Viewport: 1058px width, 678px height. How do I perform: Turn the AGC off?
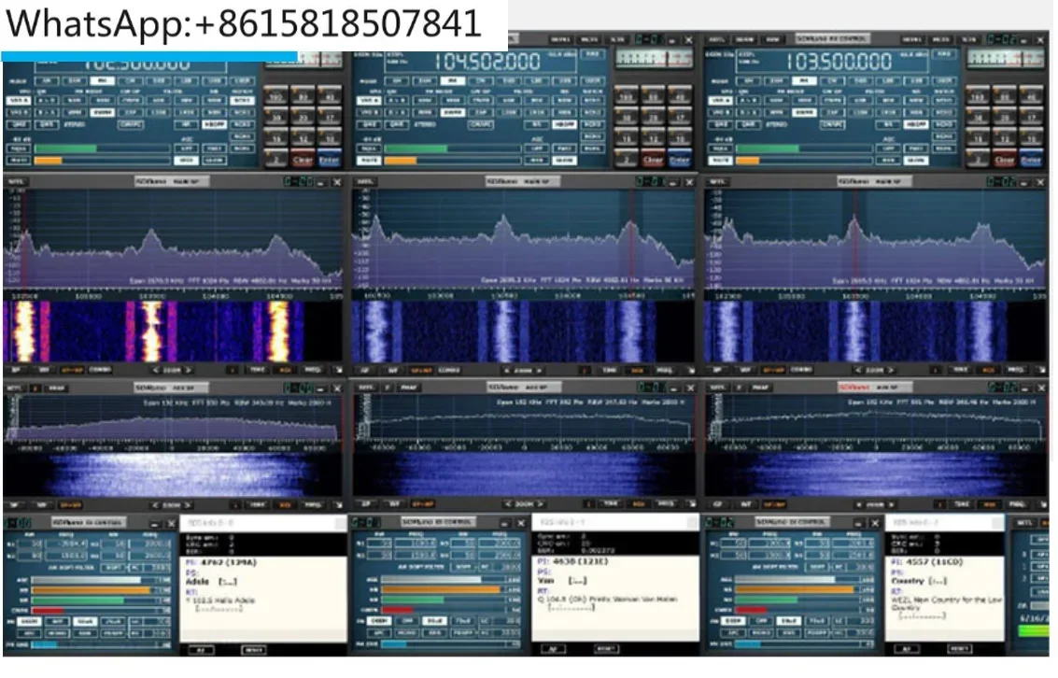point(188,147)
